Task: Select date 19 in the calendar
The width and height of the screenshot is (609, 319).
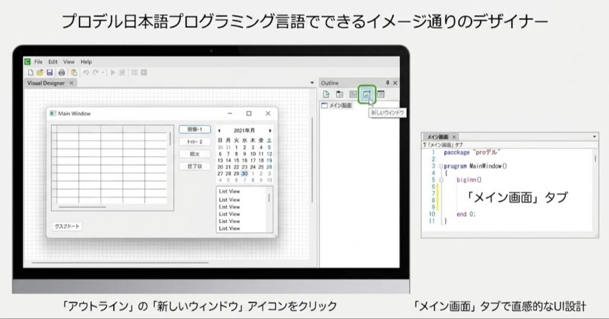Action: tap(269, 160)
